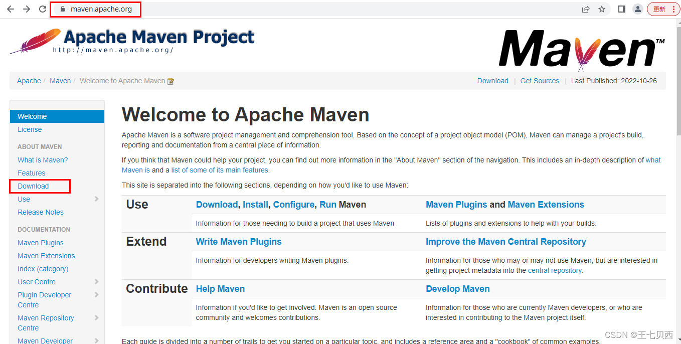Click 'what Maven is' link in paragraph
The height and width of the screenshot is (344, 681).
[x=653, y=160]
